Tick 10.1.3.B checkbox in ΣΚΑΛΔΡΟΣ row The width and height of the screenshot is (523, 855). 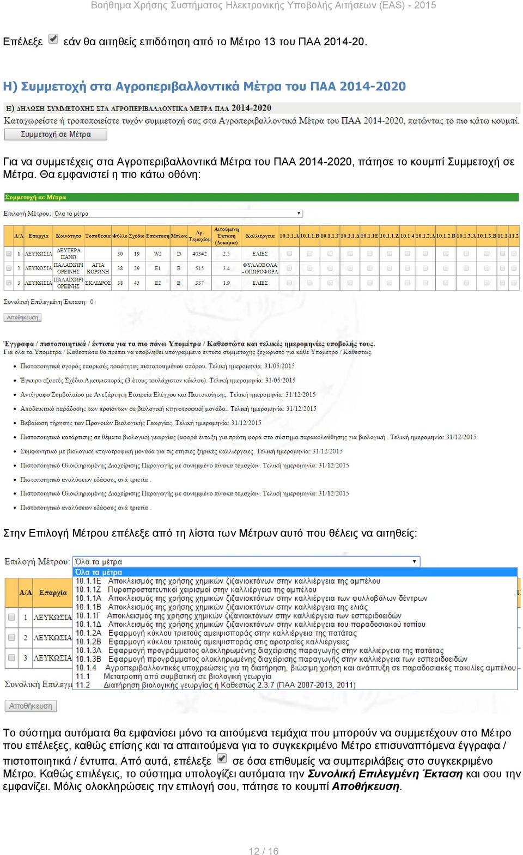486,283
